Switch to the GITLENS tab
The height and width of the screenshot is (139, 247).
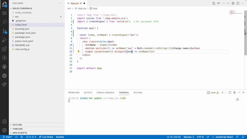[x=138, y=93]
